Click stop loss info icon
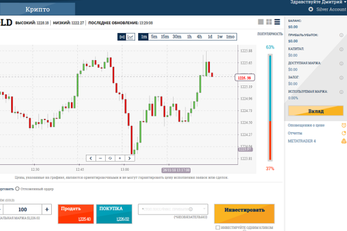This screenshot has height=231, width=347. click(191, 209)
